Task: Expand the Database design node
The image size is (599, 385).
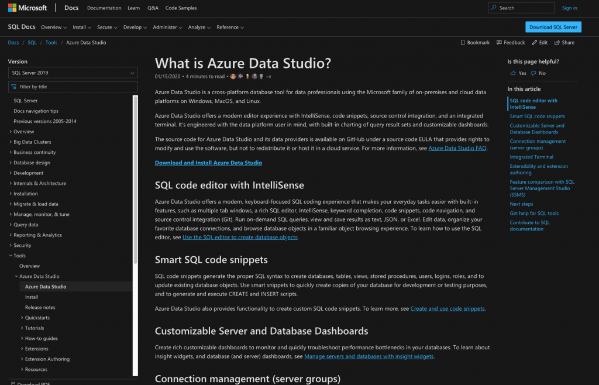Action: tap(11, 162)
